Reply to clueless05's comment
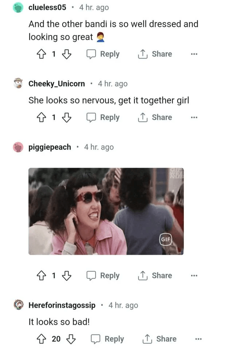 (x=103, y=54)
